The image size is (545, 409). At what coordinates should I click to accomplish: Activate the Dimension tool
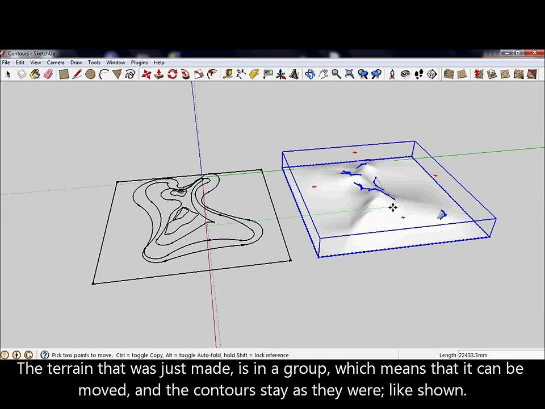pos(241,74)
